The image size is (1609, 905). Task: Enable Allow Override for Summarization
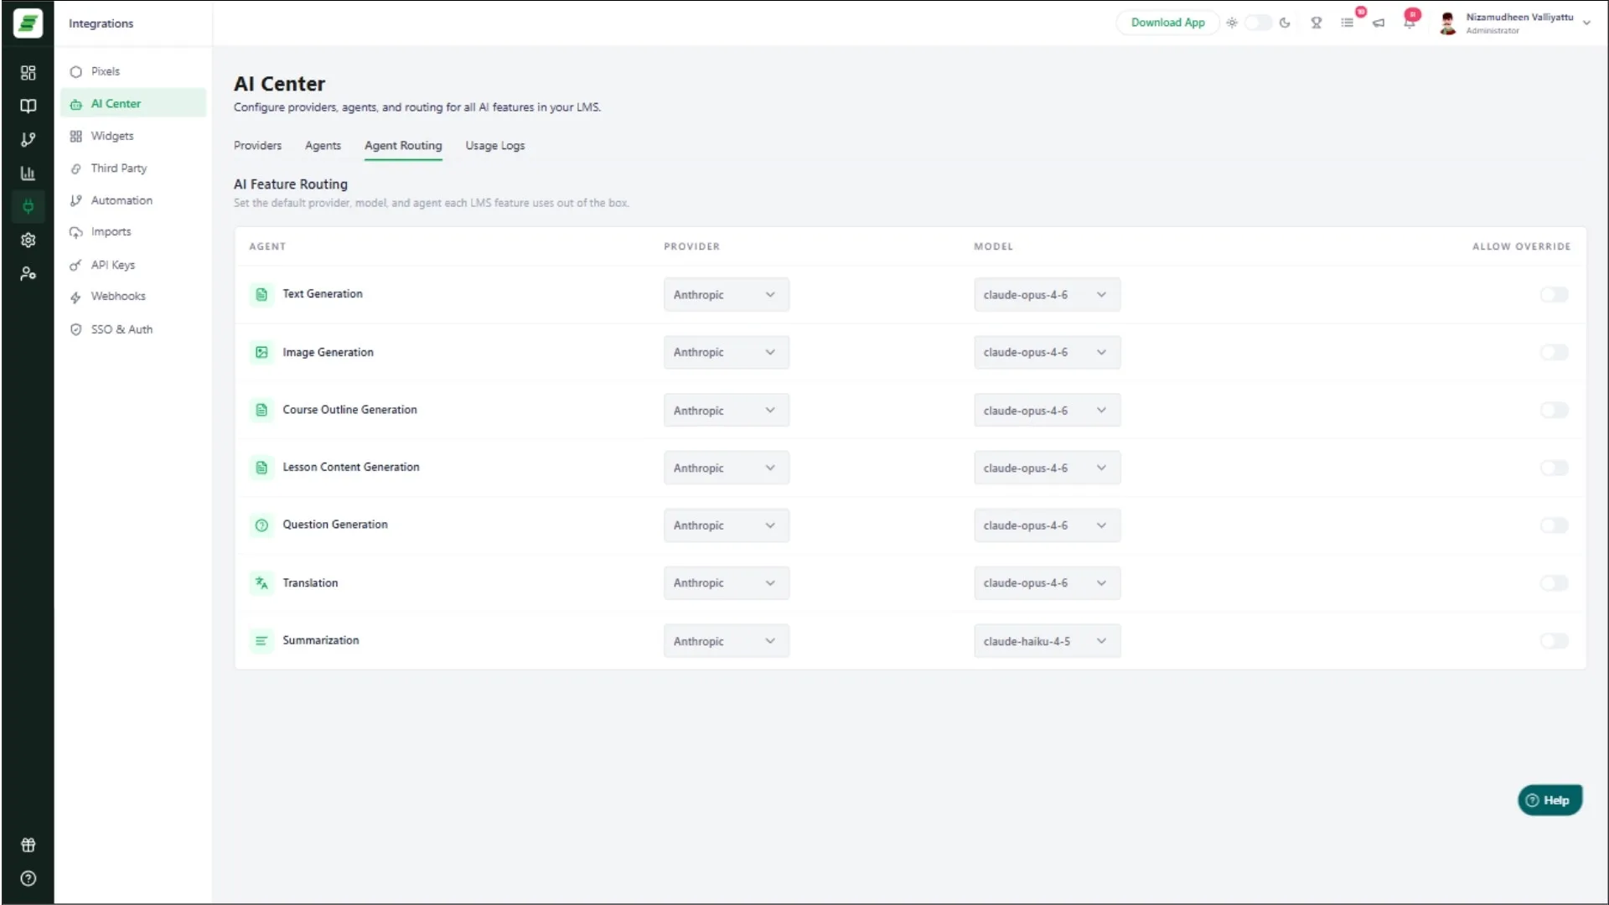(1554, 641)
